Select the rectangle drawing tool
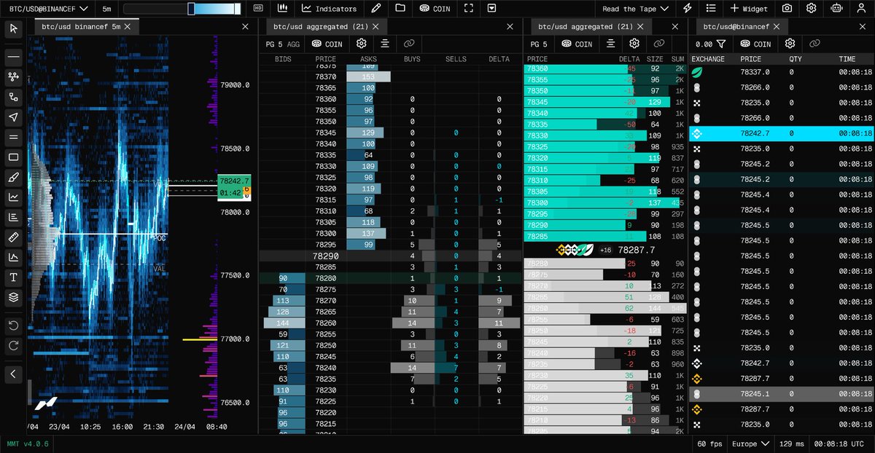 tap(13, 157)
